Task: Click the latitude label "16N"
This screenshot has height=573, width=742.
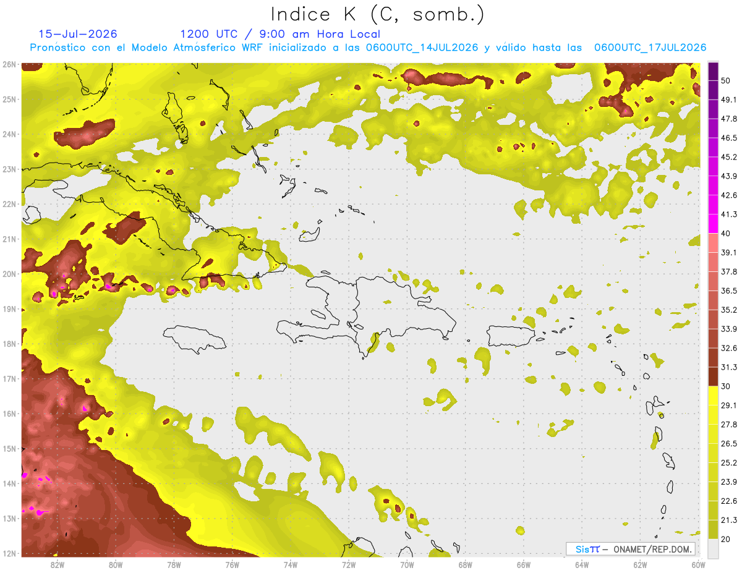Action: (x=9, y=414)
